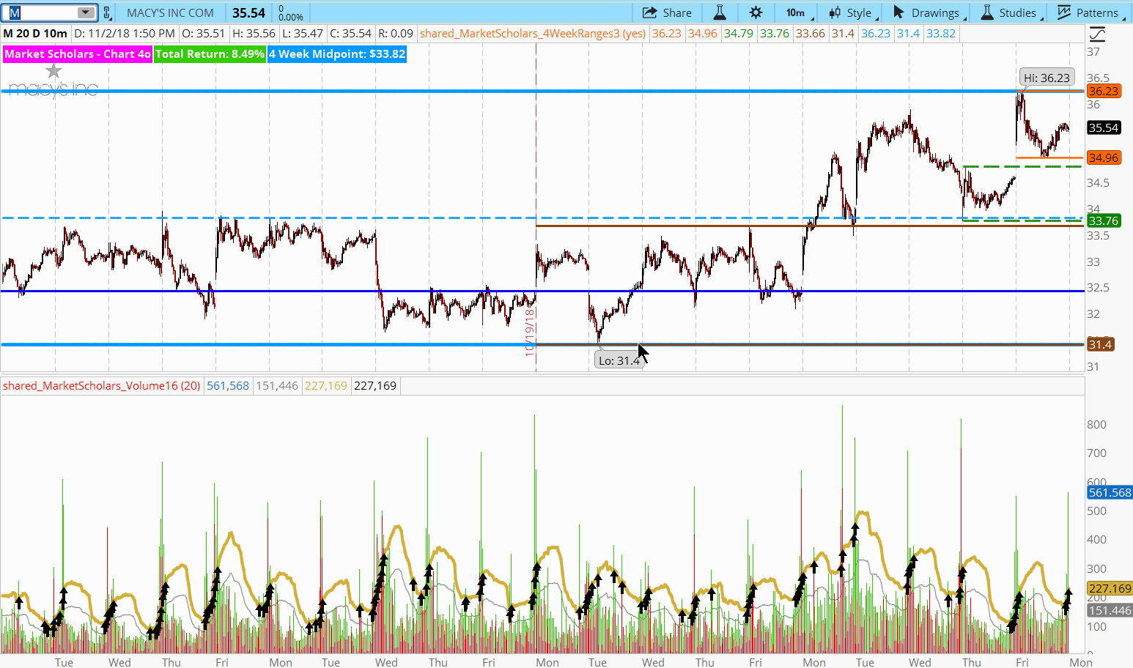Click the brown 31.4 price axis tag

(1100, 344)
